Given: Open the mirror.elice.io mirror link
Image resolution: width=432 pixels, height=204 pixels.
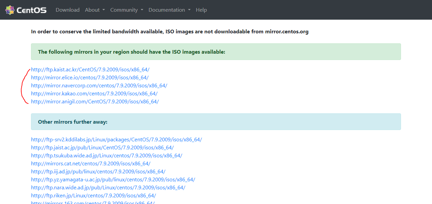Looking at the screenshot, I should (x=90, y=78).
